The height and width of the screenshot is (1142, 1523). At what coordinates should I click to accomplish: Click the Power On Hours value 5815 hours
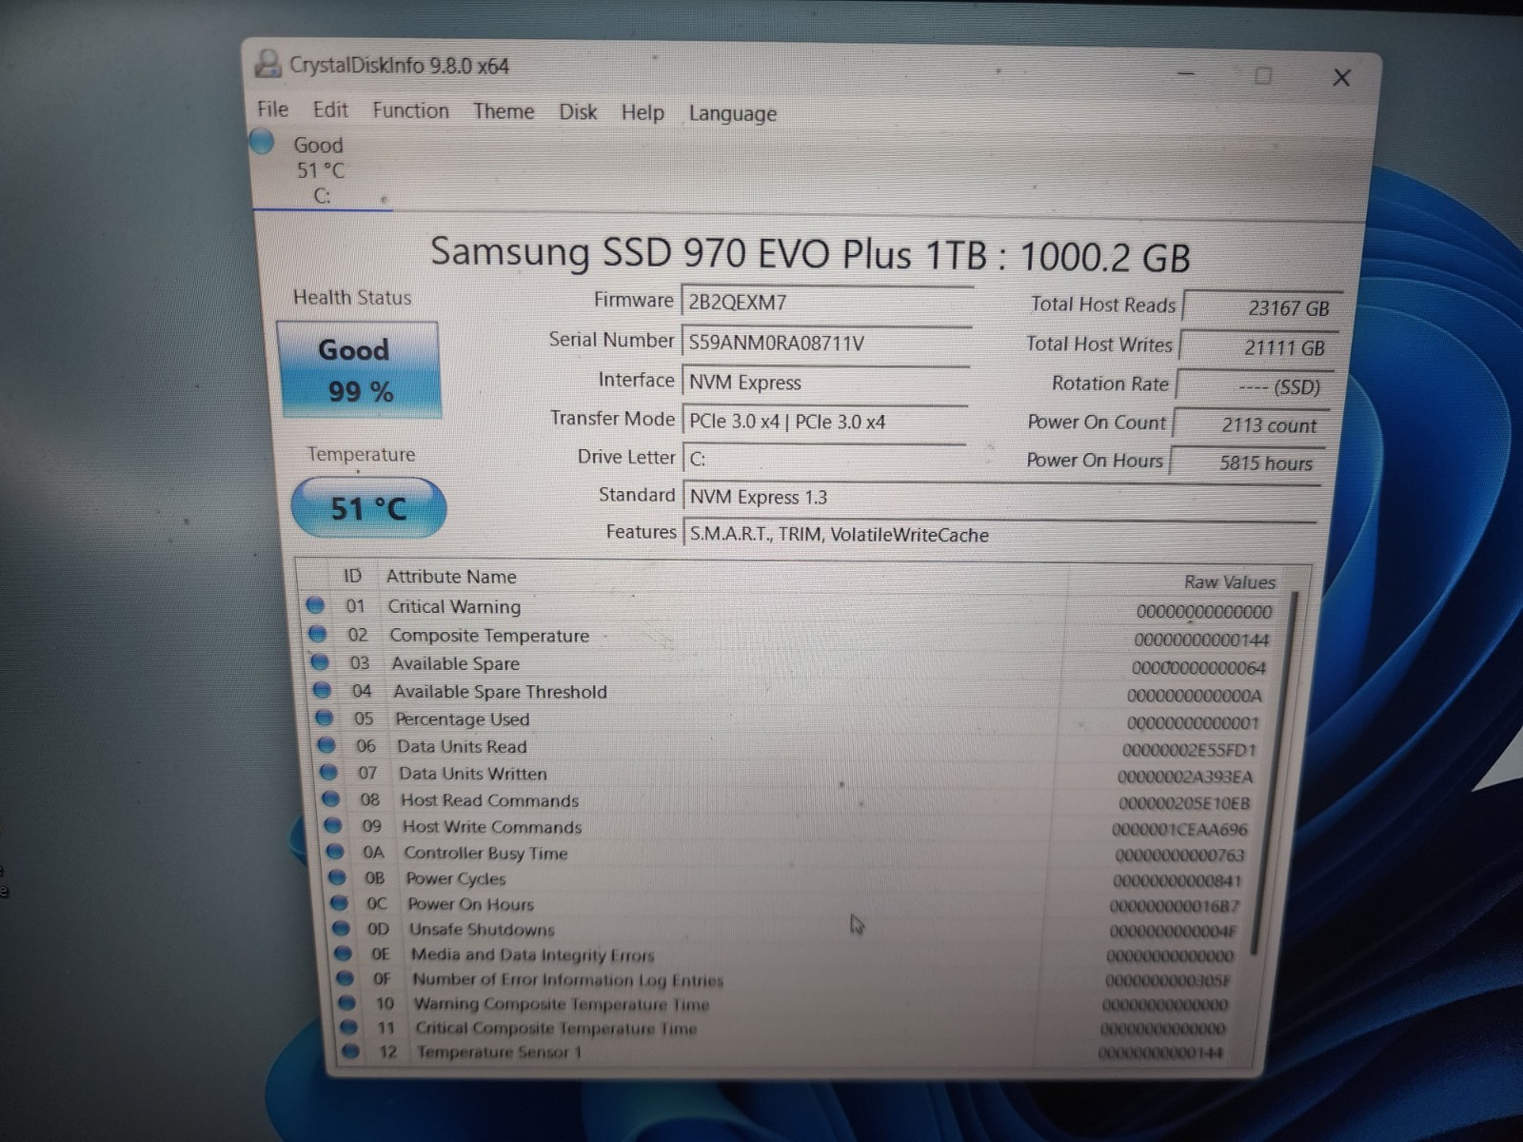(1245, 463)
